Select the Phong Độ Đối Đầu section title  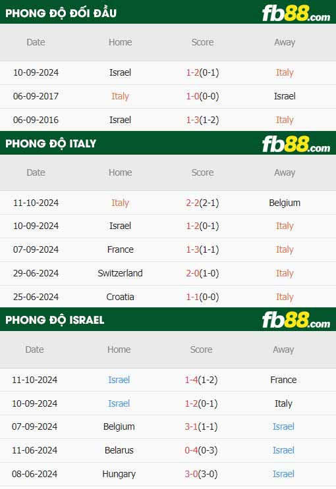point(61,13)
